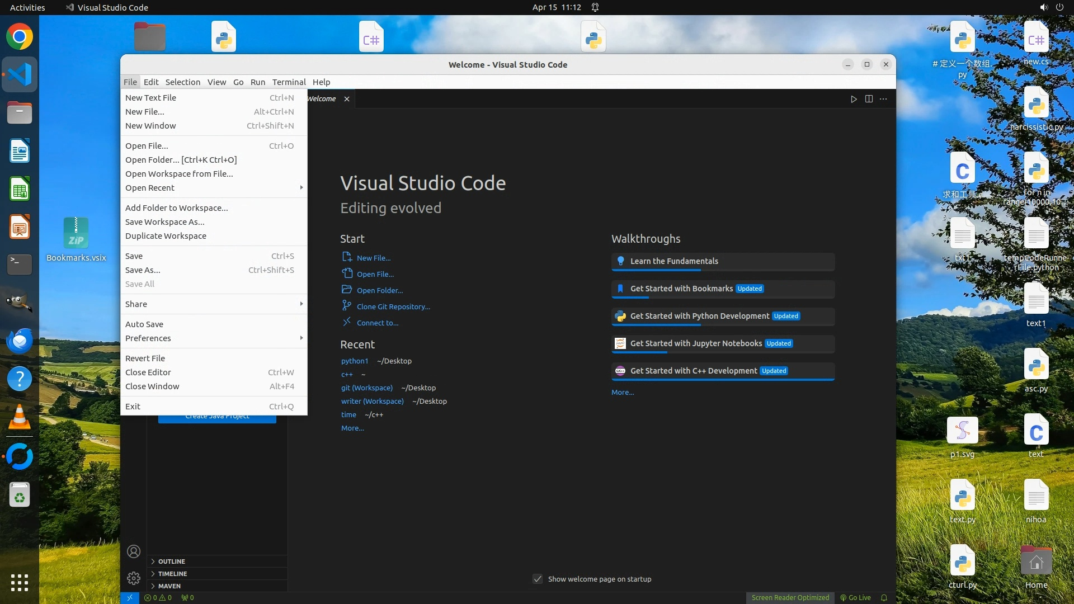Choose Save As... from File menu
The height and width of the screenshot is (604, 1074).
click(x=143, y=270)
